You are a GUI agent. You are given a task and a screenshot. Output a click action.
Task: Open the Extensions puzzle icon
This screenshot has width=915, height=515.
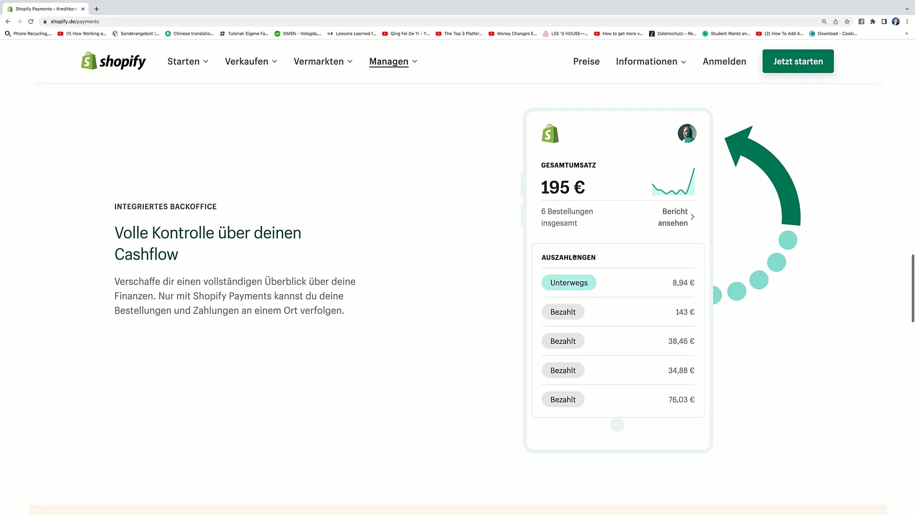click(873, 21)
